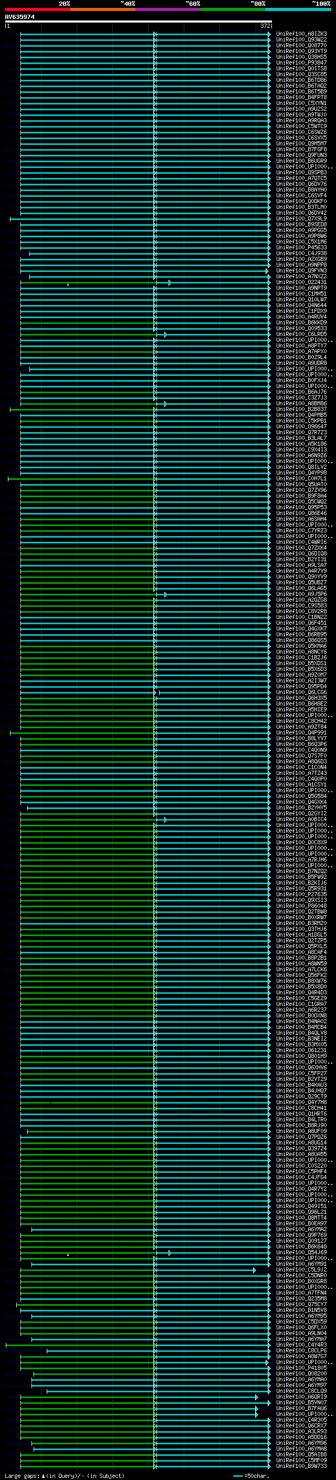
Task: Select the UniRef100_C6SVX5 label
Action: pos(301,138)
